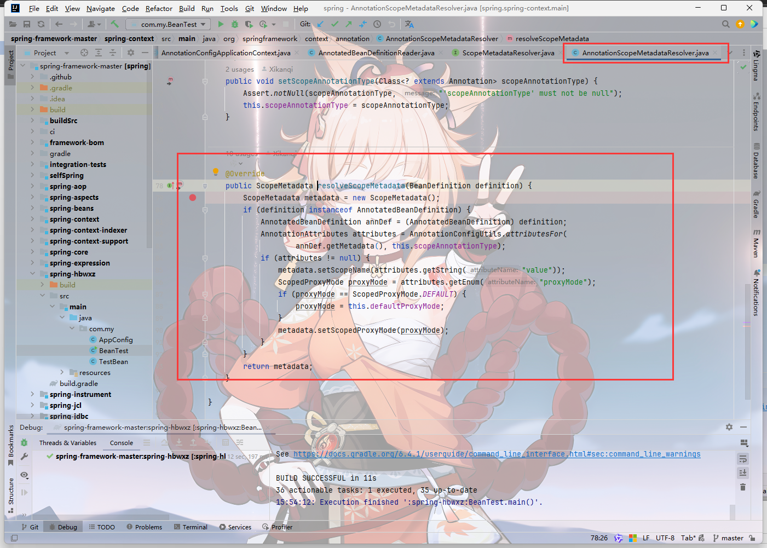Open the Navigate menu
The image size is (767, 548).
tap(101, 8)
